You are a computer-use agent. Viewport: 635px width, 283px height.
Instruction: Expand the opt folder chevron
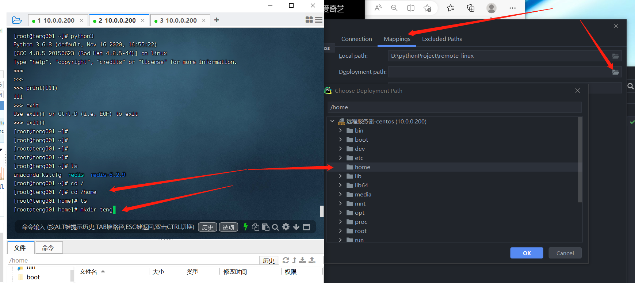coord(340,213)
